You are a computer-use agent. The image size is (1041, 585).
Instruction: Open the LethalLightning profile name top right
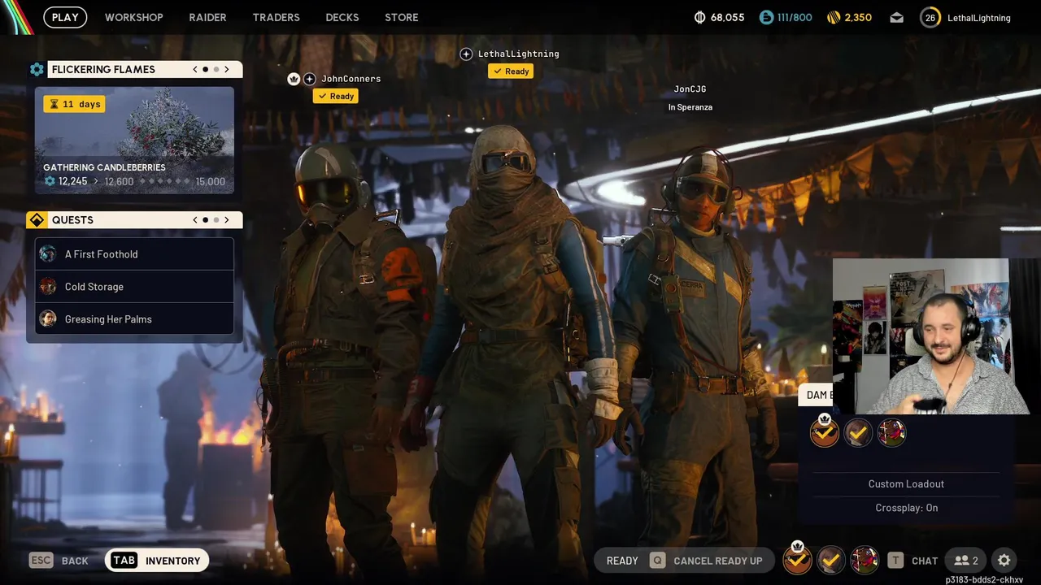(x=979, y=18)
